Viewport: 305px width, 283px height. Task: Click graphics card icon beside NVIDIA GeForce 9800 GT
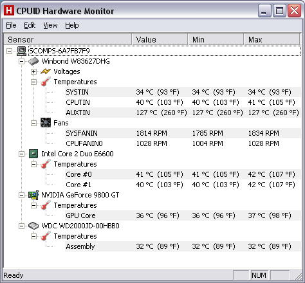(33, 195)
